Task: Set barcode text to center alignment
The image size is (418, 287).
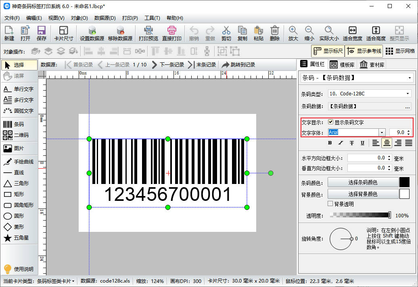Action: pos(387,143)
